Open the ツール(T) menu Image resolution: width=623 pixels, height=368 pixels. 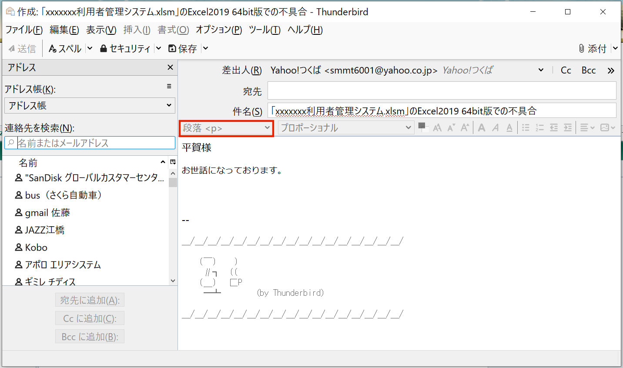(x=265, y=30)
